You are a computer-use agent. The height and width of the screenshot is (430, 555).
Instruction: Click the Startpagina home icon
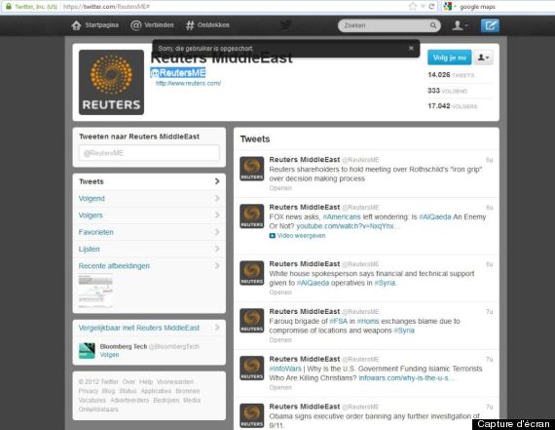77,25
